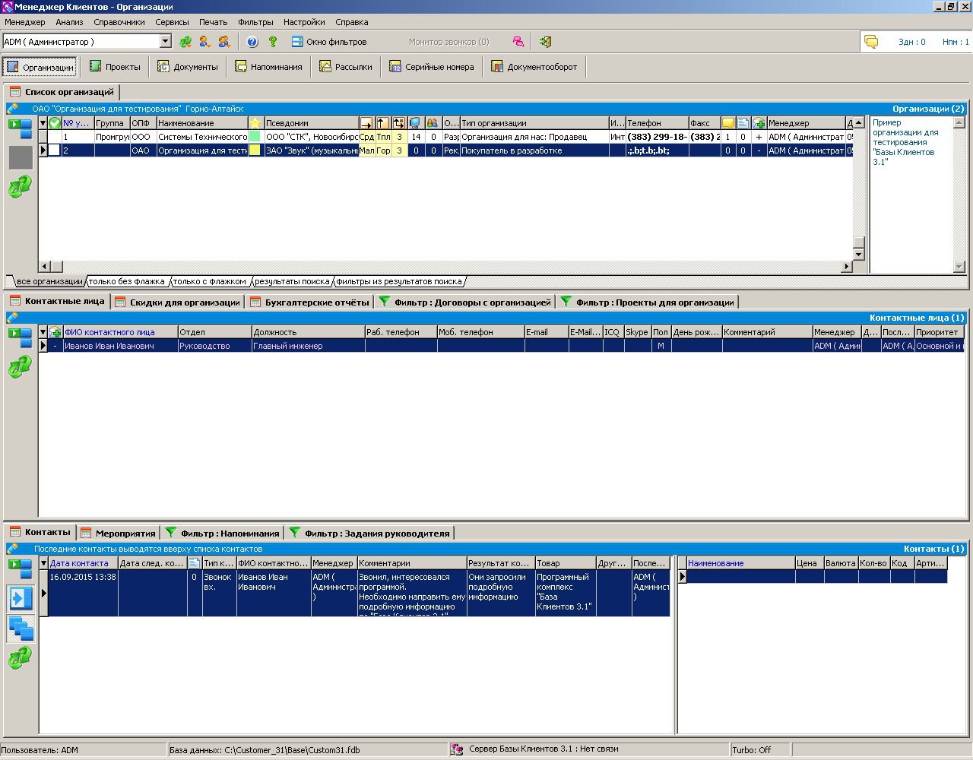
Task: Click the green refresh icon in the top toolbar
Action: [x=185, y=42]
